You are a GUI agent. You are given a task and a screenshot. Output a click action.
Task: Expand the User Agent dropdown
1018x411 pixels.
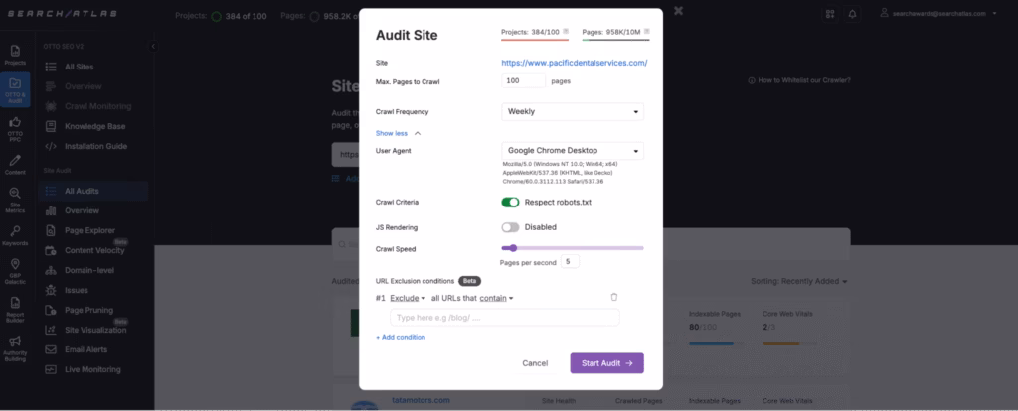[573, 151]
